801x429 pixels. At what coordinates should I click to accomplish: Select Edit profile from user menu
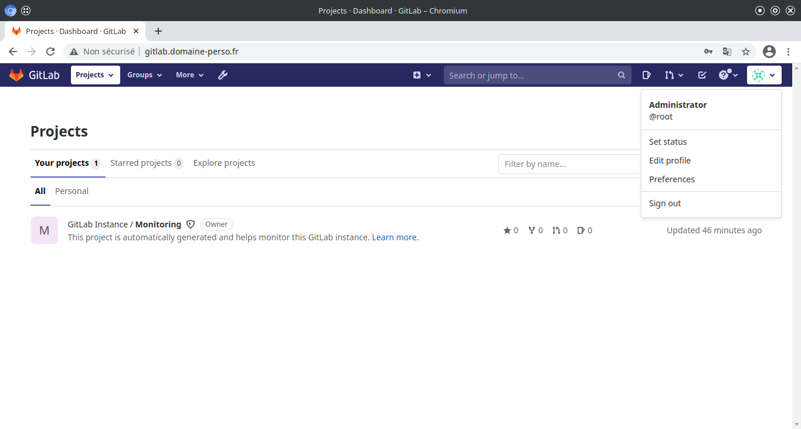point(670,161)
